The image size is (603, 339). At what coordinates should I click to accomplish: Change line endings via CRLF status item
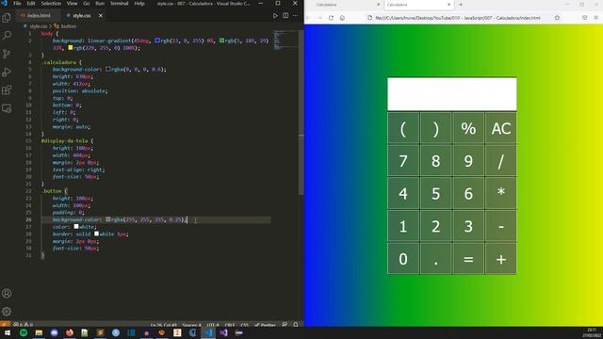[230, 325]
